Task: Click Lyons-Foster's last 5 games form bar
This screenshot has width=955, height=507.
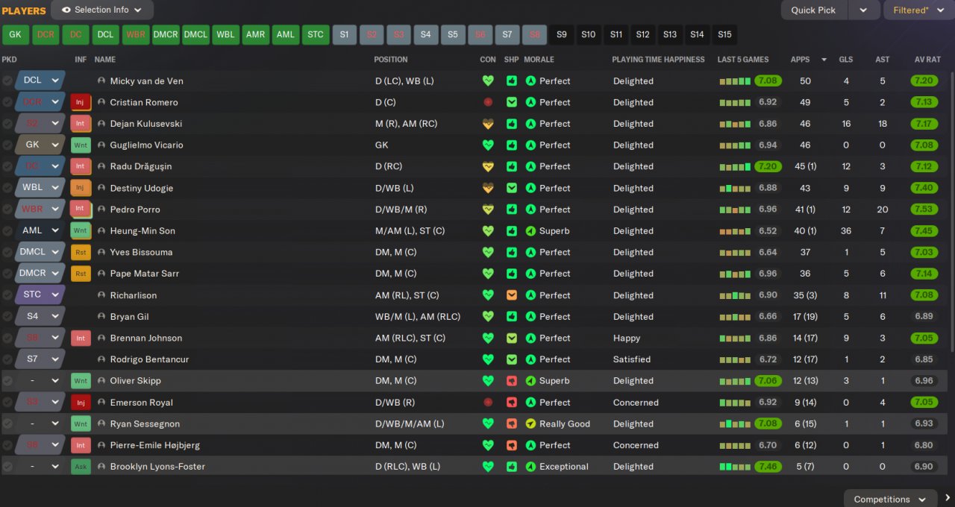Action: click(735, 467)
